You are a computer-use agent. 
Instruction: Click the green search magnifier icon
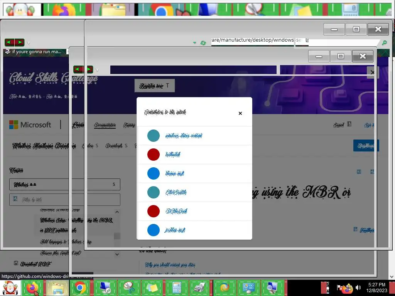pyautogui.click(x=384, y=42)
